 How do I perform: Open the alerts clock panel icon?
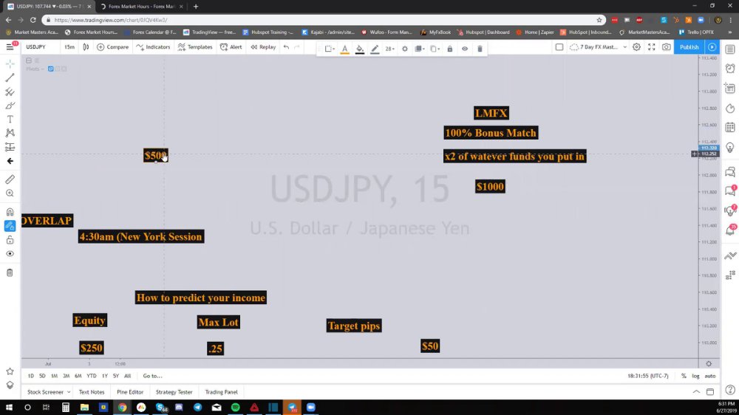[x=730, y=68]
